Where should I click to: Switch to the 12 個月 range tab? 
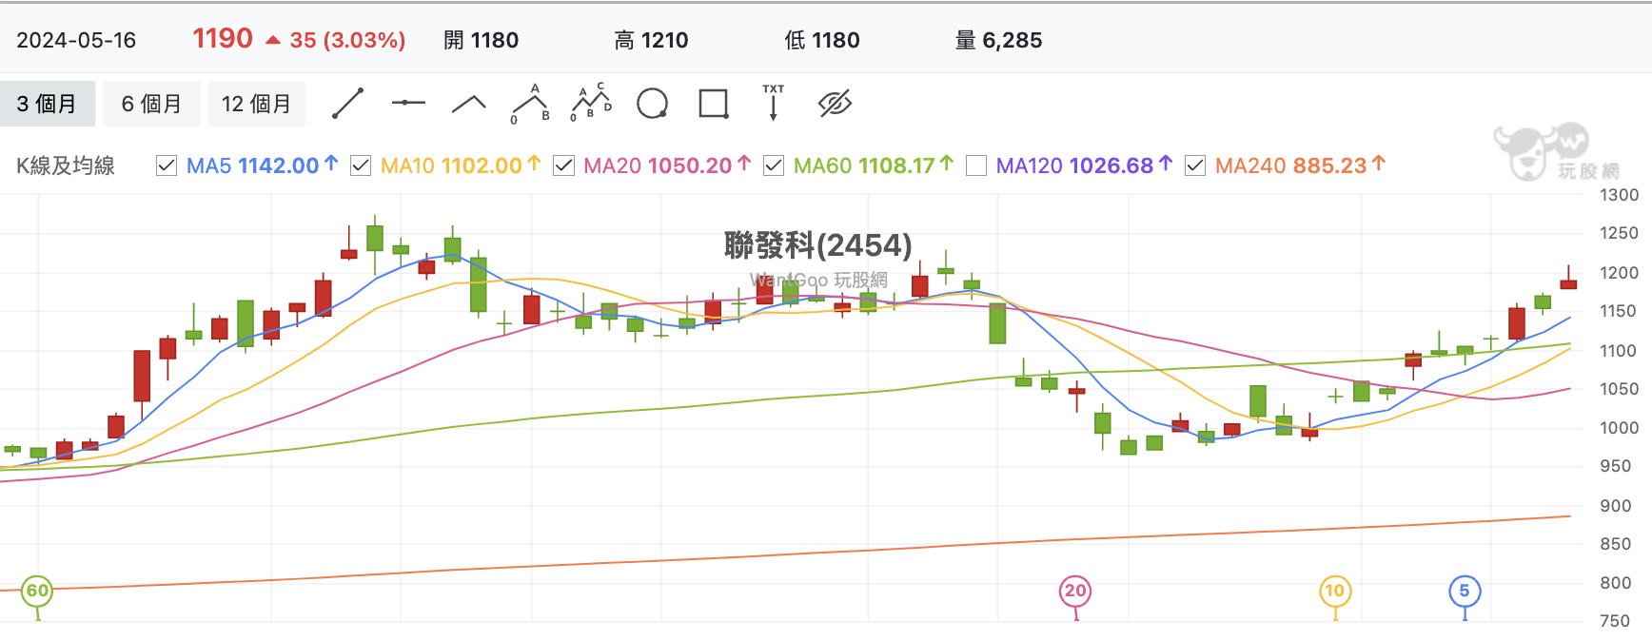[257, 104]
